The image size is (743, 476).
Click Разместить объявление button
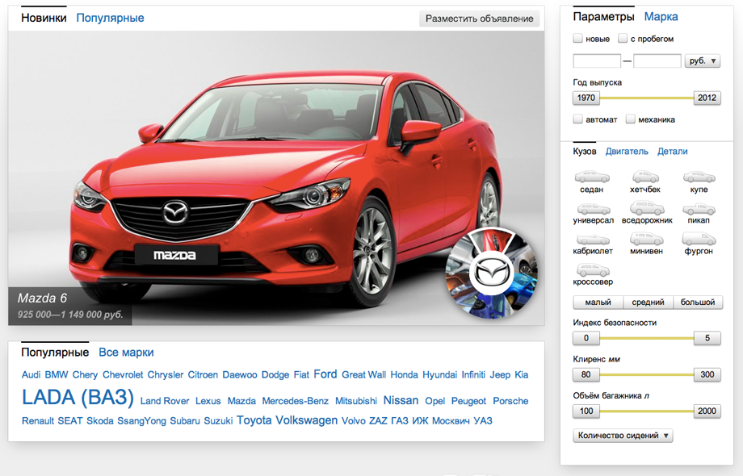pyautogui.click(x=479, y=19)
